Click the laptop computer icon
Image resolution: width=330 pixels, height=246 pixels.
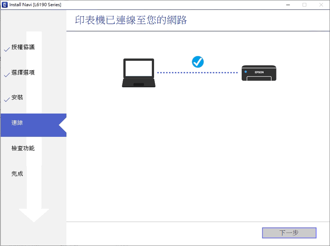click(139, 73)
